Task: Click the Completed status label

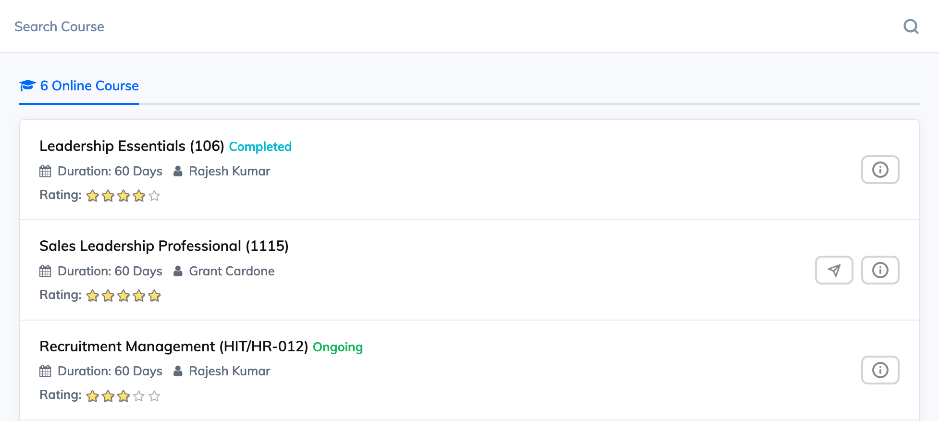Action: 260,147
